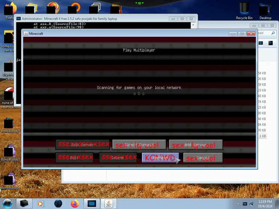Click the Show desktop strip

[x=277, y=204]
